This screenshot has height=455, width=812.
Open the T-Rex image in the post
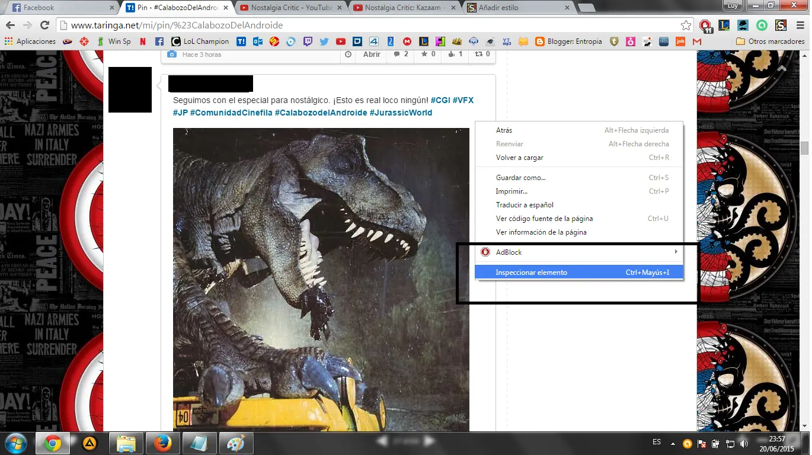click(321, 280)
